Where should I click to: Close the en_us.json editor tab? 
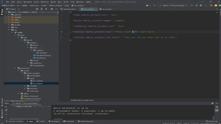point(96,9)
